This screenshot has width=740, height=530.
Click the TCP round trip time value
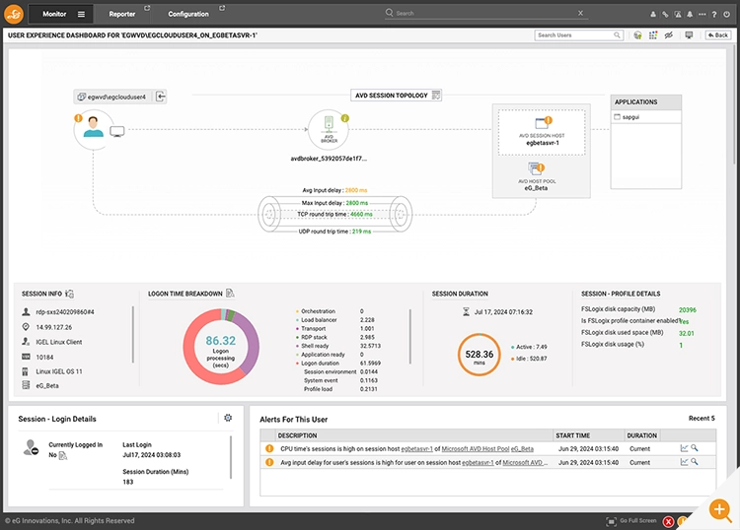(361, 215)
